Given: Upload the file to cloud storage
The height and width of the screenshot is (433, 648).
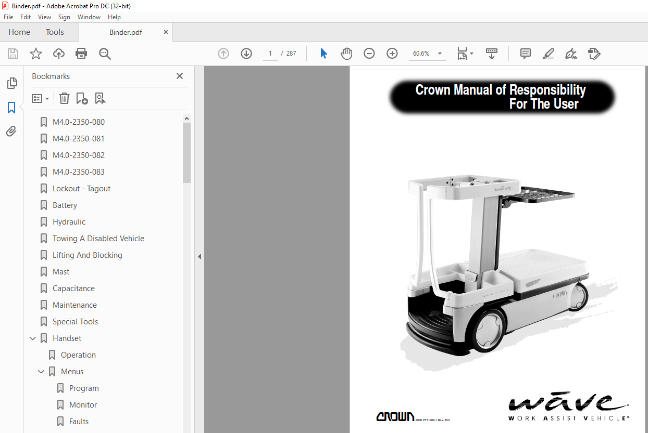Looking at the screenshot, I should click(59, 54).
